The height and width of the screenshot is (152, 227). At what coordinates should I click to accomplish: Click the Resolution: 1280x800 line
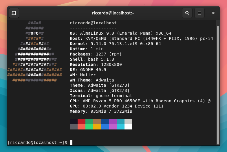96,65
